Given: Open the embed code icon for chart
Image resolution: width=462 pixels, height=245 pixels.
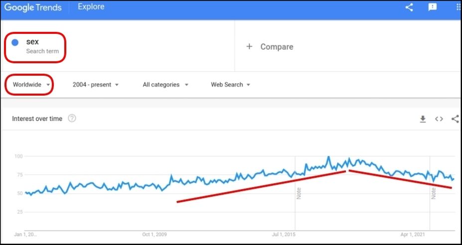Looking at the screenshot, I should click(439, 119).
